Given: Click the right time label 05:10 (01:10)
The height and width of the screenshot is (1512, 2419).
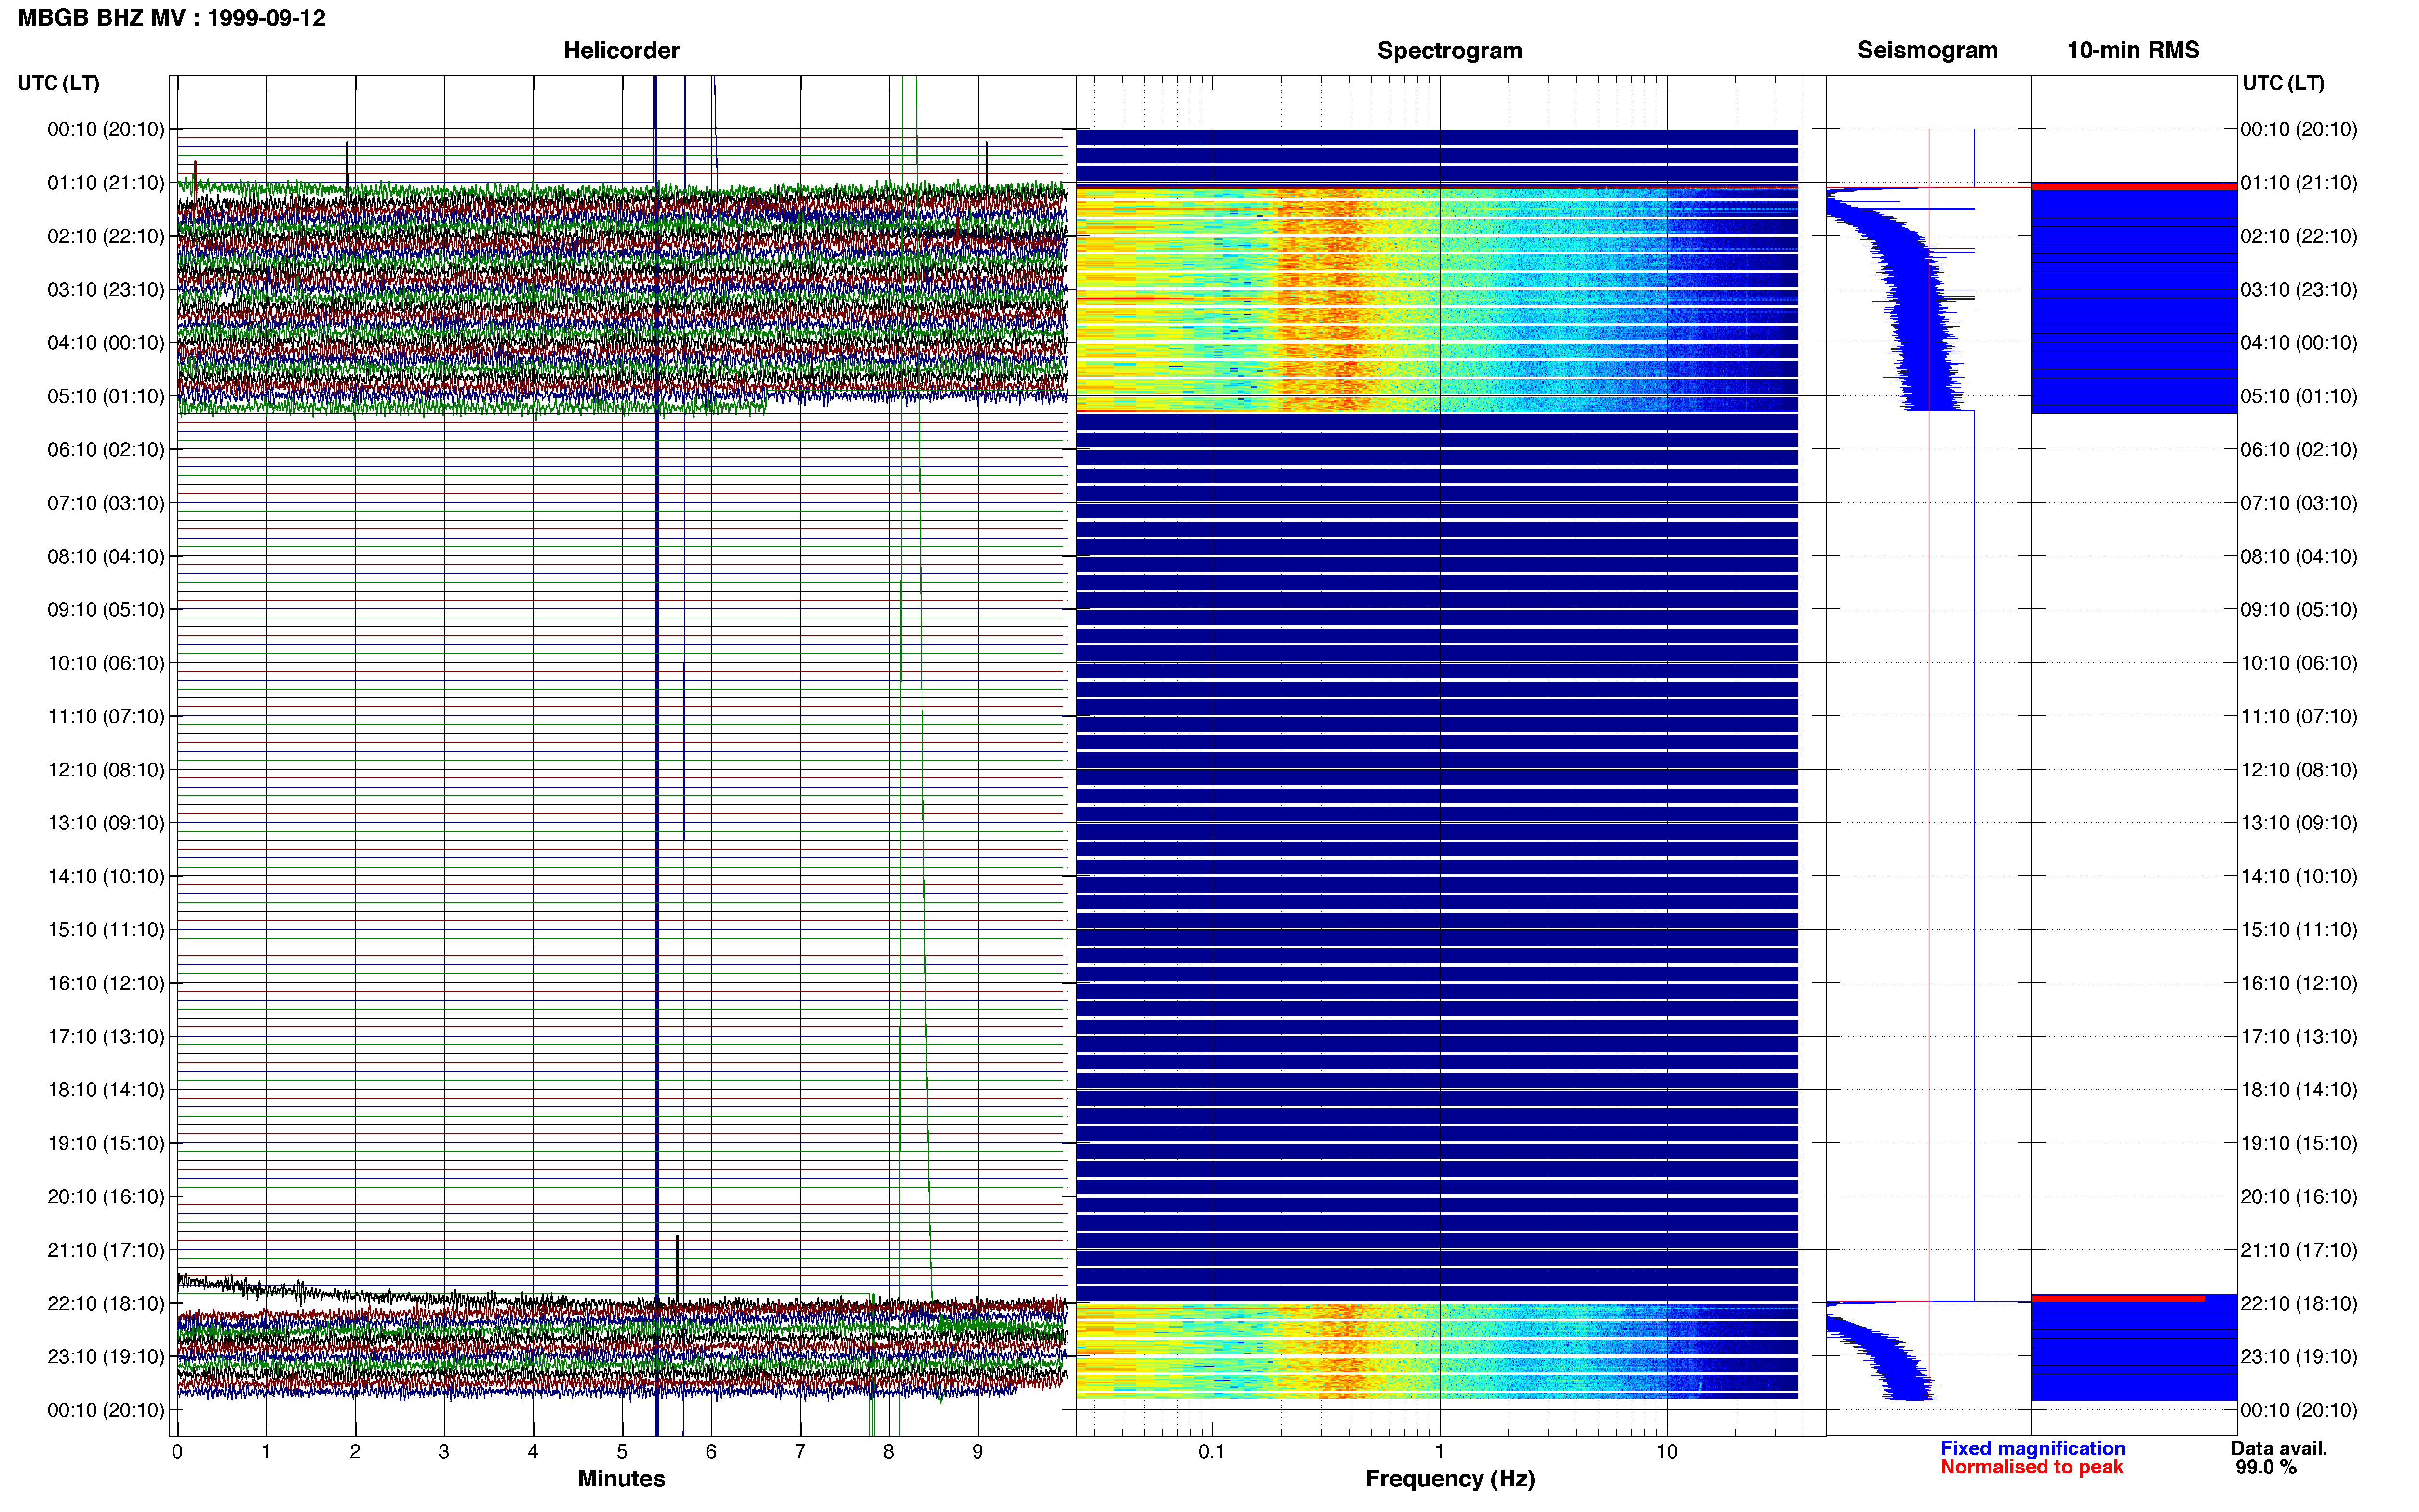Looking at the screenshot, I should [2299, 396].
